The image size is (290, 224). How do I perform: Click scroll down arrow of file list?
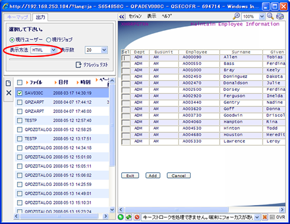tap(112, 210)
